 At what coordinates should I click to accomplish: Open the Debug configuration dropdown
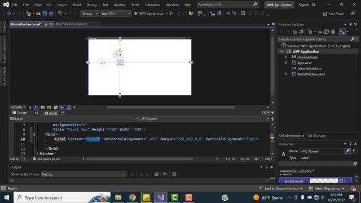coord(89,14)
